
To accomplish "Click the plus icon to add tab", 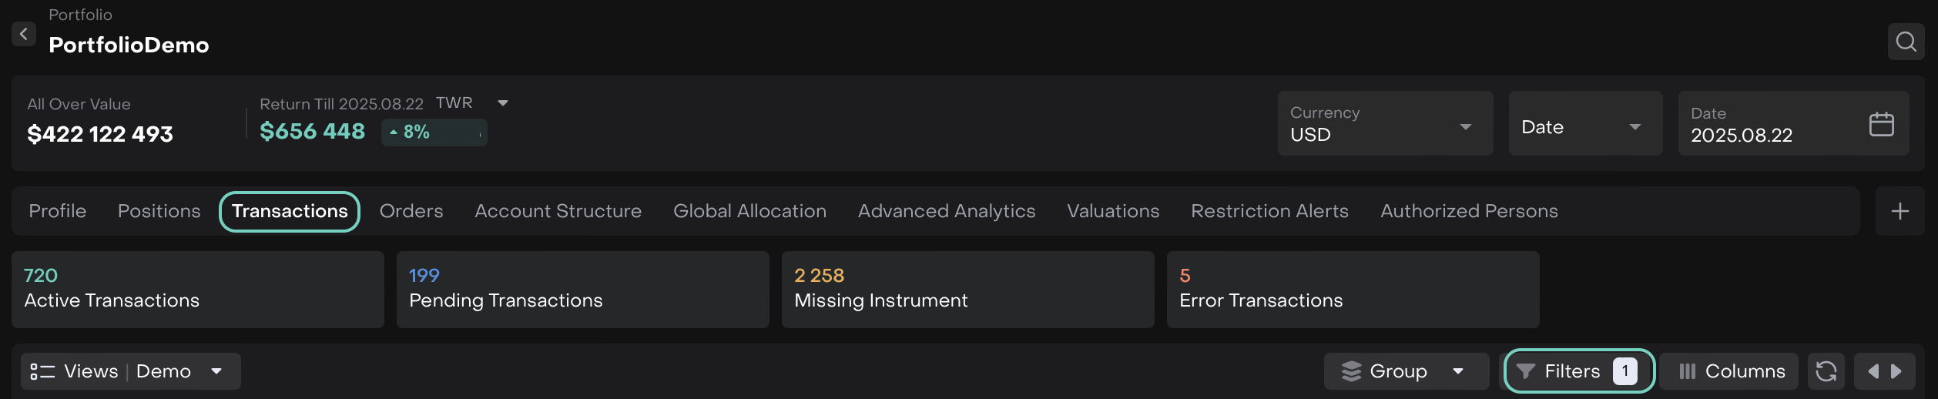I will pos(1899,211).
